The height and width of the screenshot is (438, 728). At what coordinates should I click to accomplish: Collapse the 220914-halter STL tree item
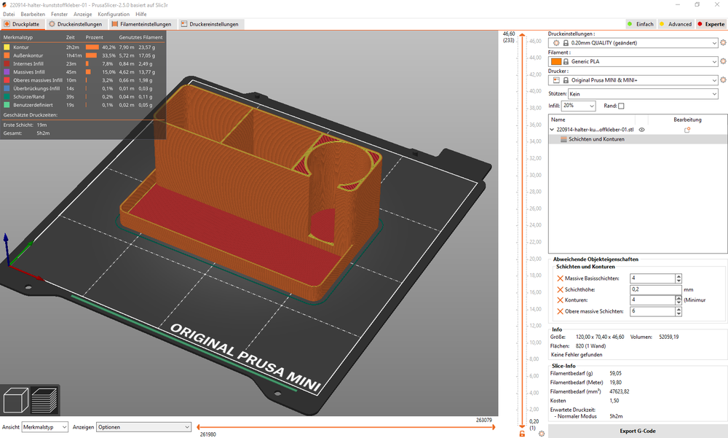(552, 130)
